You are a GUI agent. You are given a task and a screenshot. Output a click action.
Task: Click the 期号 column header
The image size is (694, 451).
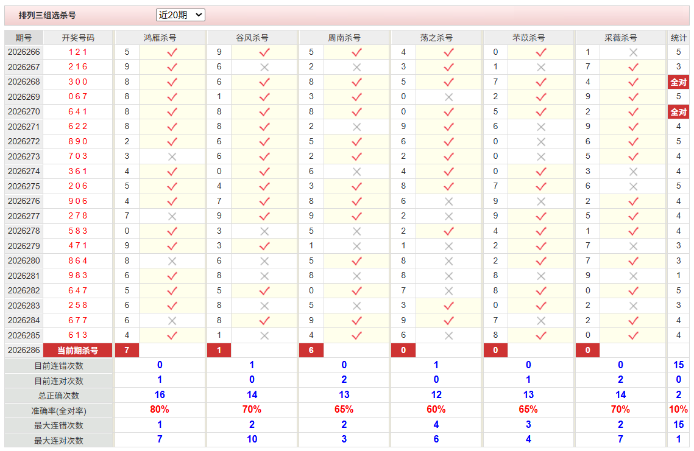[24, 38]
